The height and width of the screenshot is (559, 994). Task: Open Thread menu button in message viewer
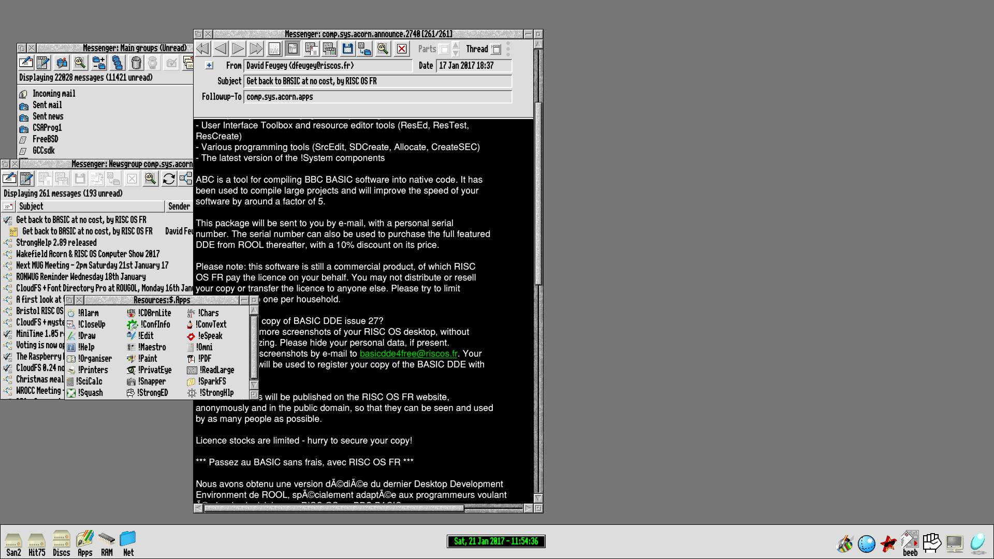click(x=496, y=50)
